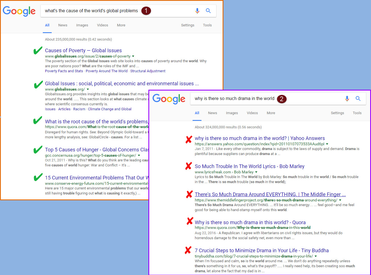Open Settings in the drama search window
This screenshot has height=275, width=371.
pos(337,113)
